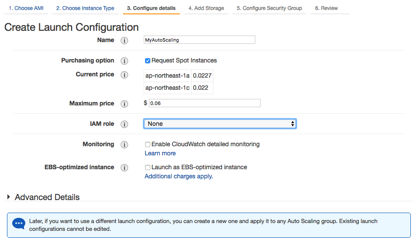413x243 pixels.
Task: Uncheck Request Spot Instances checkbox
Action: [x=148, y=61]
